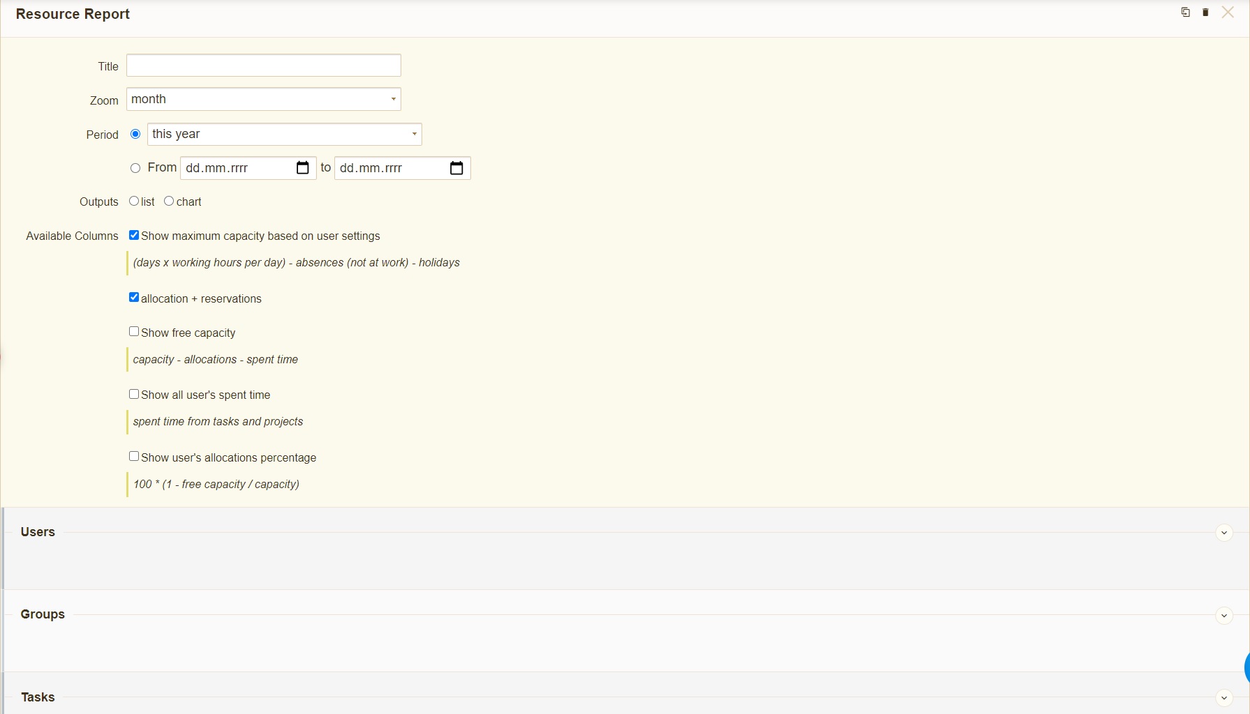Click the Resource Report title text
The image size is (1250, 714).
coord(73,14)
